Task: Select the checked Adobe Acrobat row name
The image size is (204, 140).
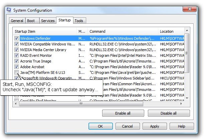Action: (32, 67)
